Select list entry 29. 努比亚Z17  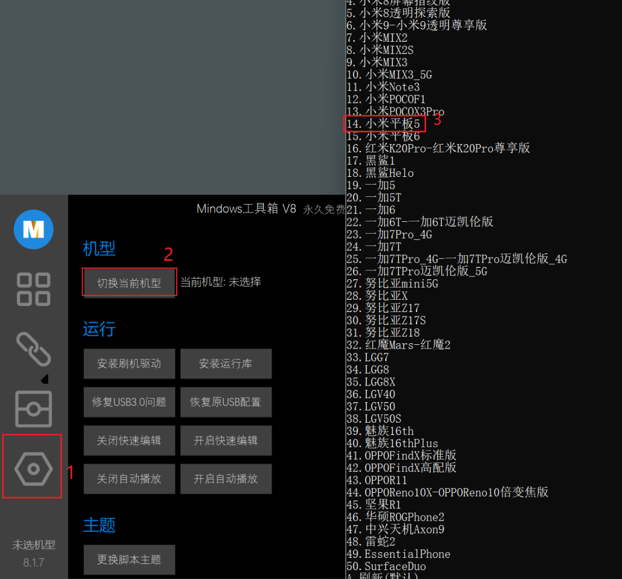pos(383,308)
